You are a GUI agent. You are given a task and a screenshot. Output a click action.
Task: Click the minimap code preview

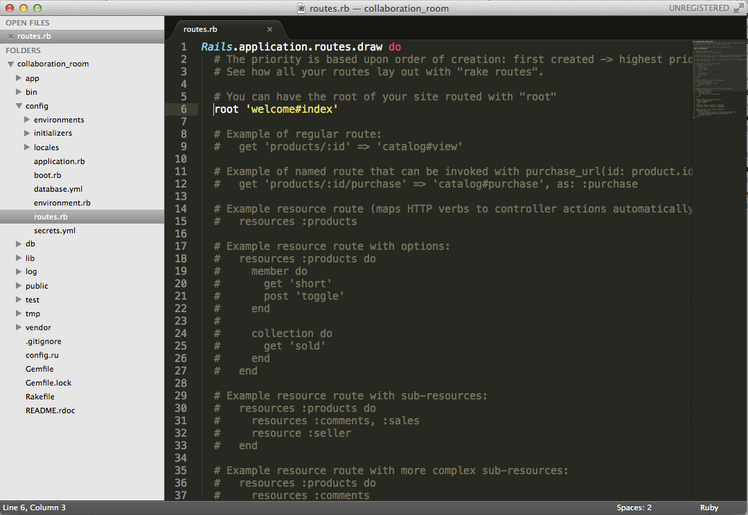pyautogui.click(x=719, y=79)
